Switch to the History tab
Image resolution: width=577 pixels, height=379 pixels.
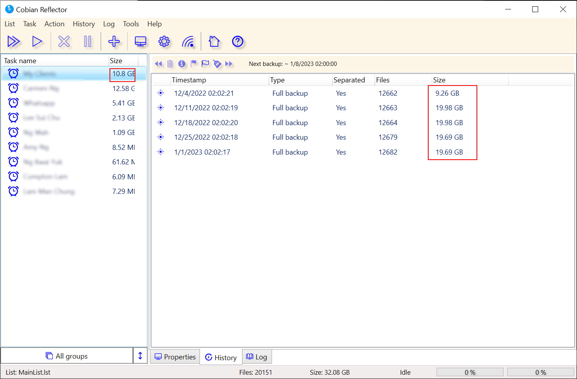pyautogui.click(x=221, y=357)
